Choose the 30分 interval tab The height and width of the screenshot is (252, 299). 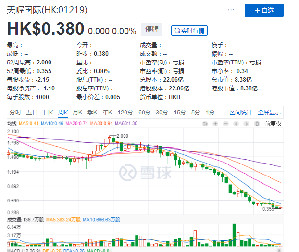coord(162,113)
